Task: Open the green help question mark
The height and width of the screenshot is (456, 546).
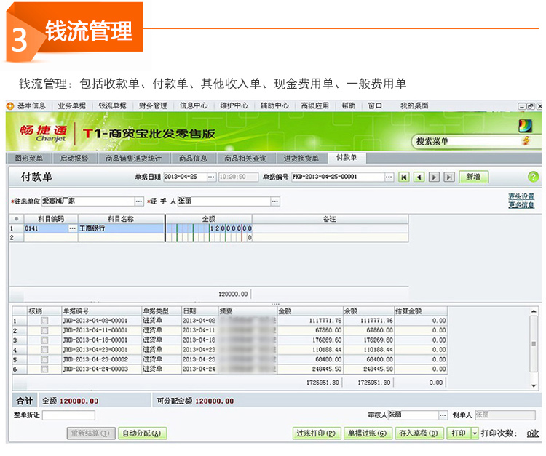Action: pos(533,177)
